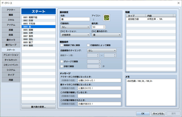
Task: Select state 0004 毒
Action: click(x=39, y=27)
